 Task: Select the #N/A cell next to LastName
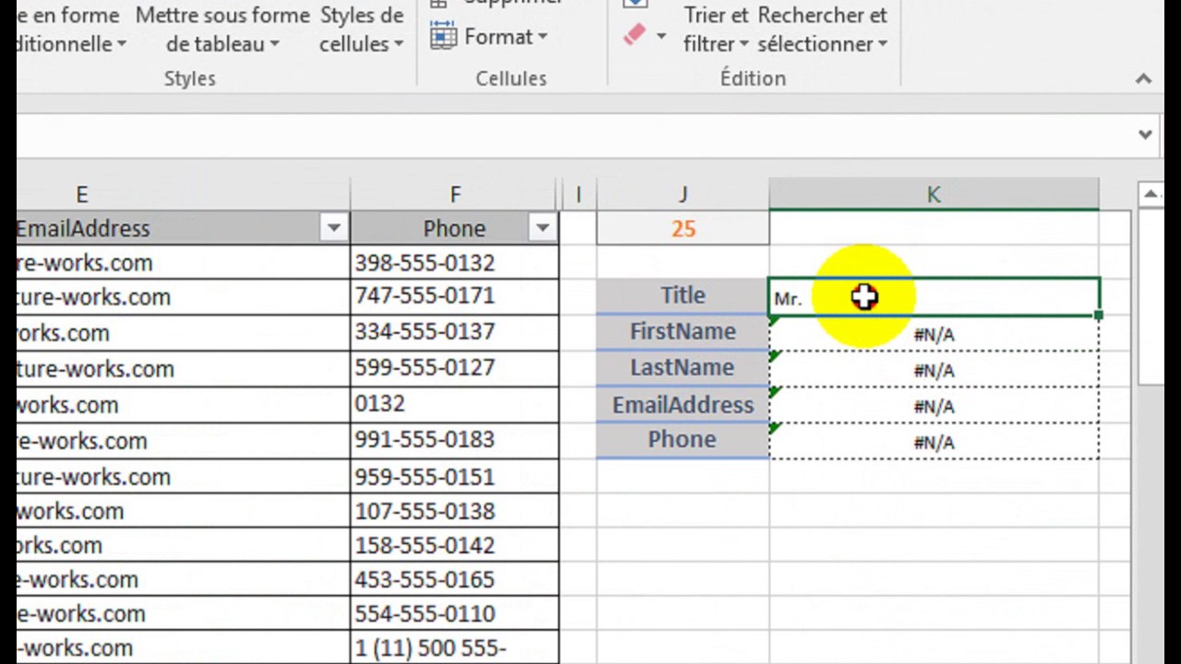[934, 370]
